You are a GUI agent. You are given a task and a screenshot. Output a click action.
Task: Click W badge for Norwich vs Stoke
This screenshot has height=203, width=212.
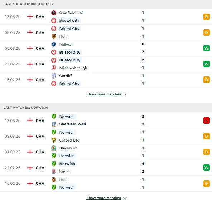point(207,168)
